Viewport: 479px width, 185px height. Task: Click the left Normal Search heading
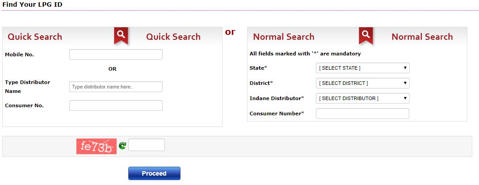(284, 37)
